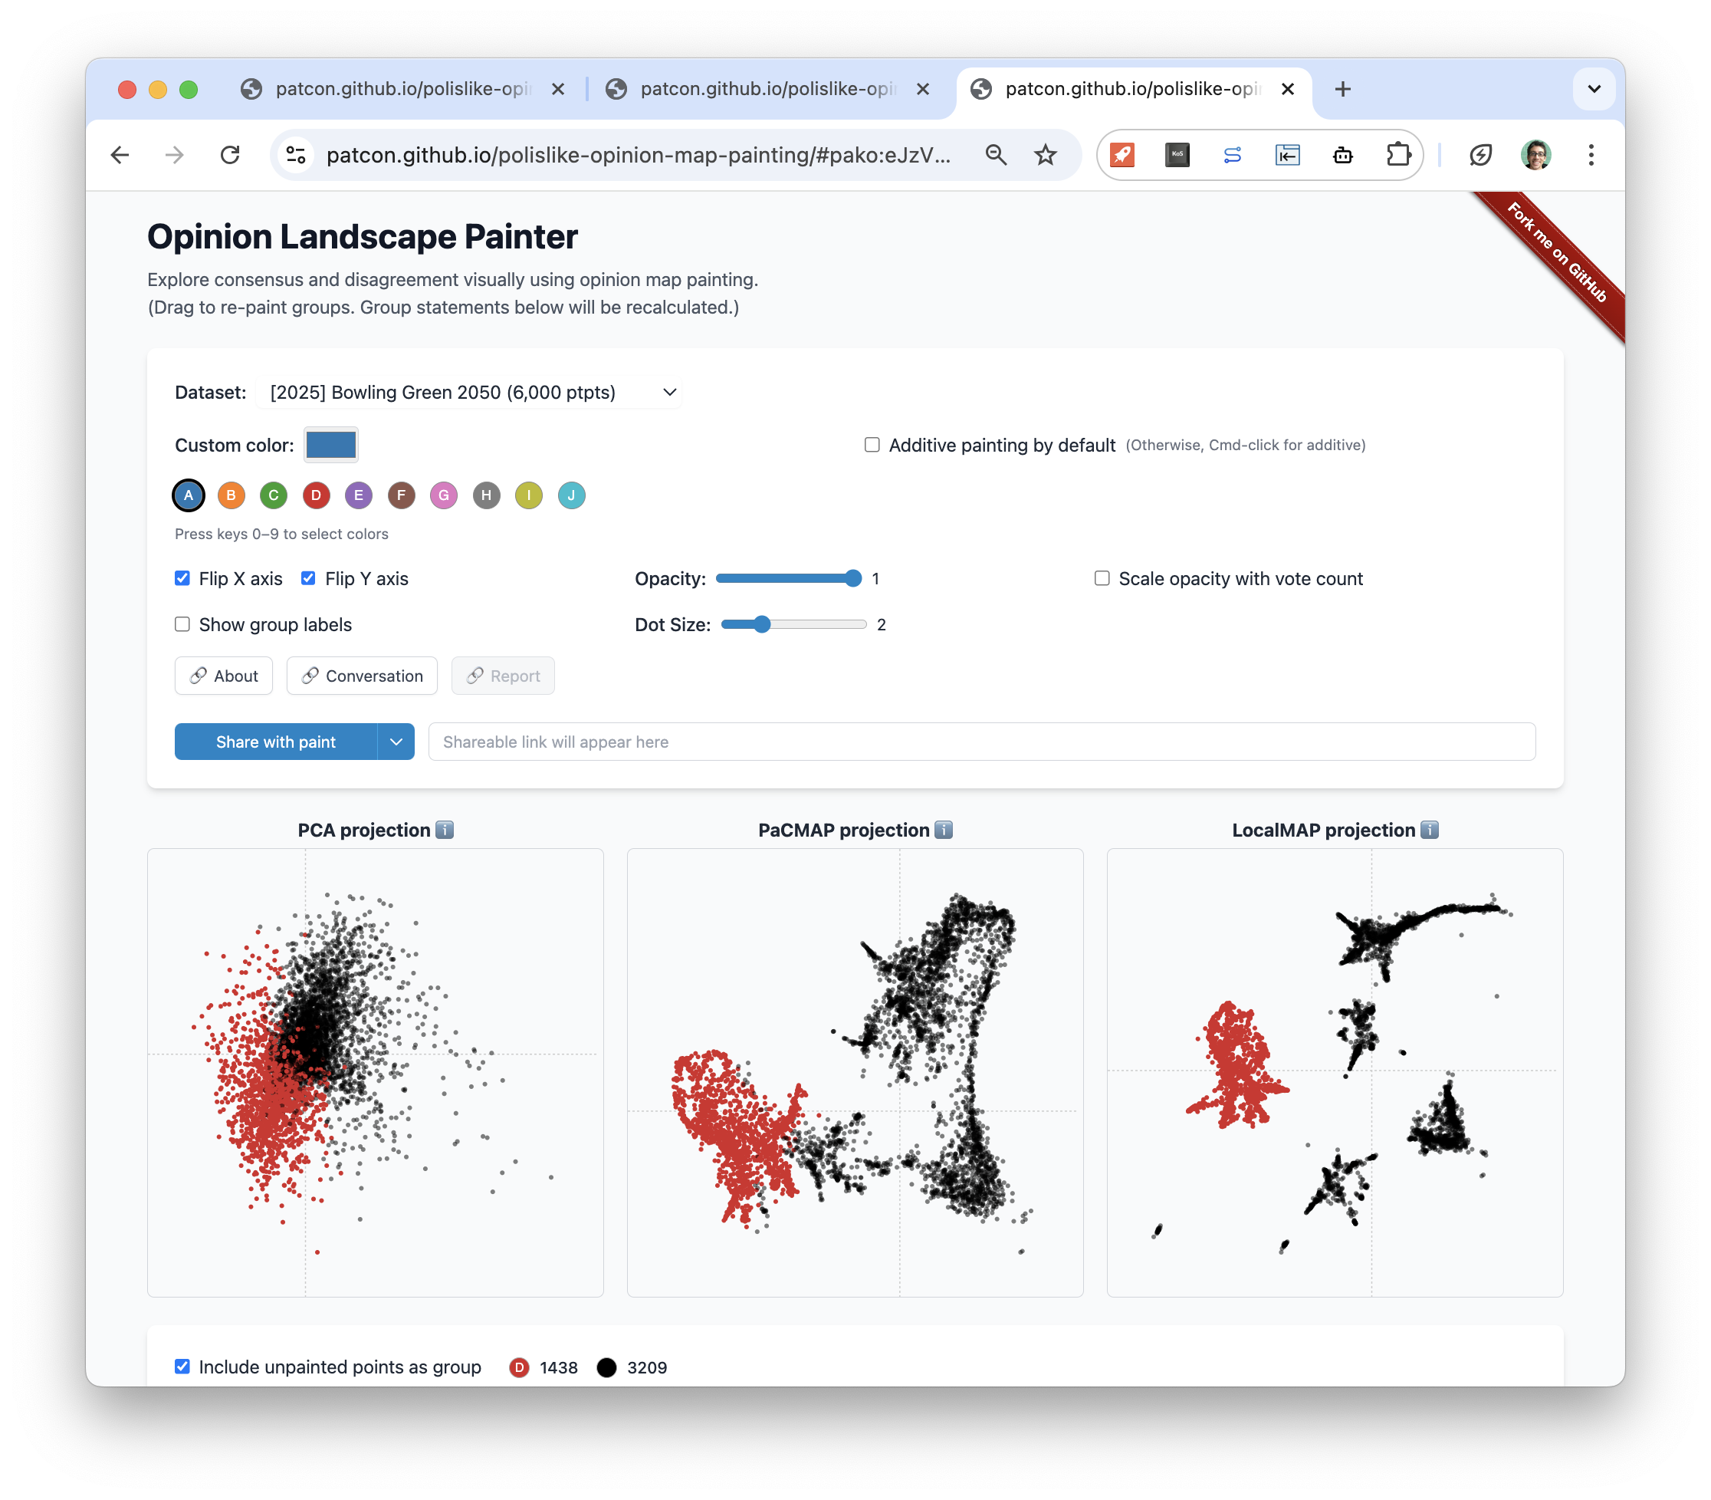Screen dimensions: 1711x1500
Task: Click the Opacity slider
Action: pos(789,577)
